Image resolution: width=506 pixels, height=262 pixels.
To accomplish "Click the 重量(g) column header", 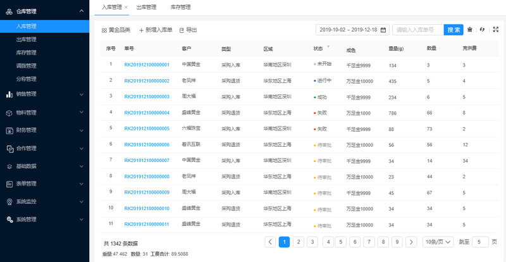I will coord(397,49).
